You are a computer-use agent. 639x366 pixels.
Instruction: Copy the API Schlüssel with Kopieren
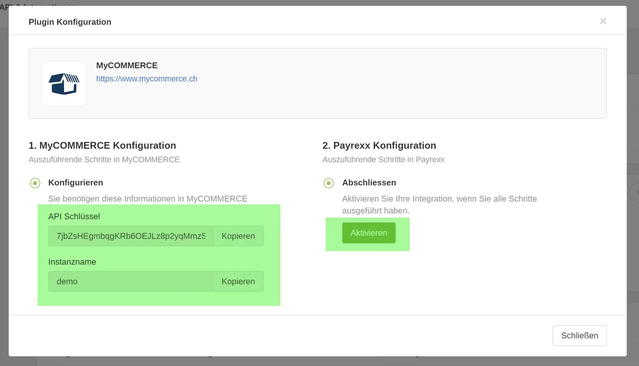coord(238,236)
